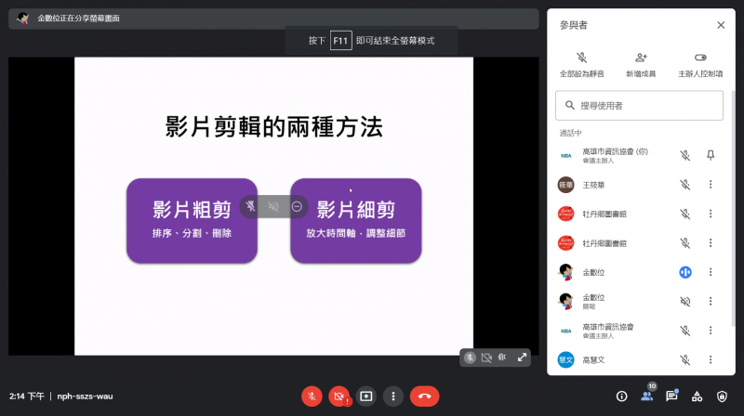Open more options for 金數位 簡報 row
Viewport: 744px width, 416px height.
point(711,302)
